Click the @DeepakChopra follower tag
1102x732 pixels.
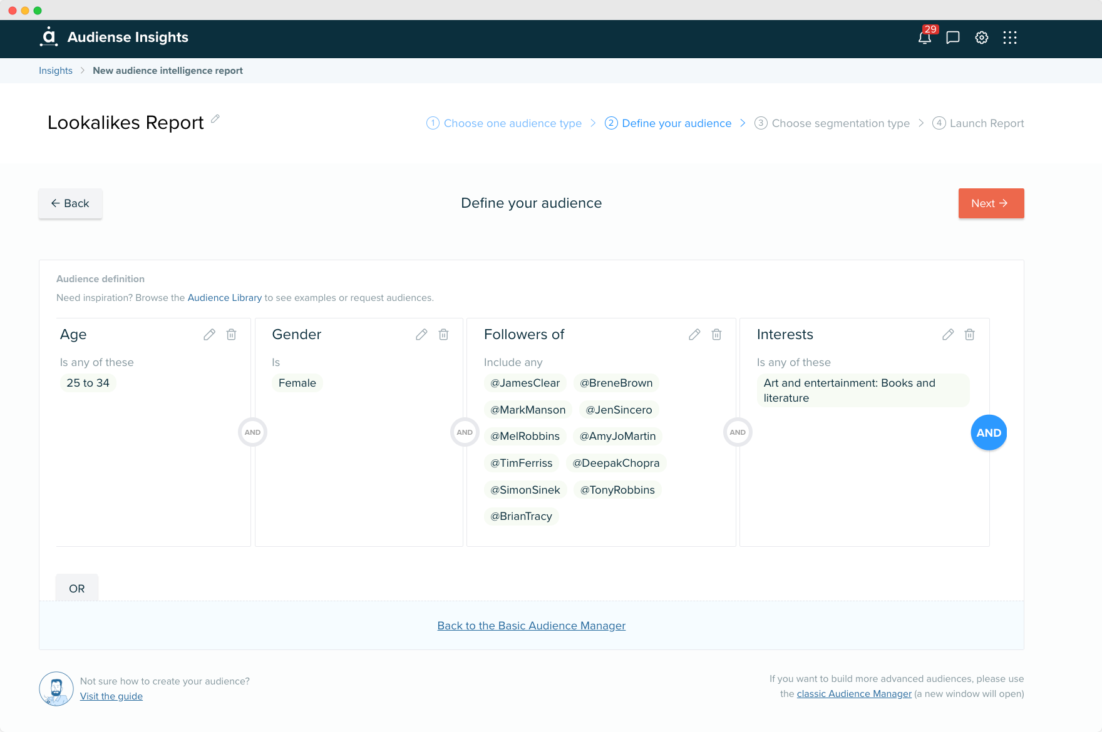(x=616, y=463)
